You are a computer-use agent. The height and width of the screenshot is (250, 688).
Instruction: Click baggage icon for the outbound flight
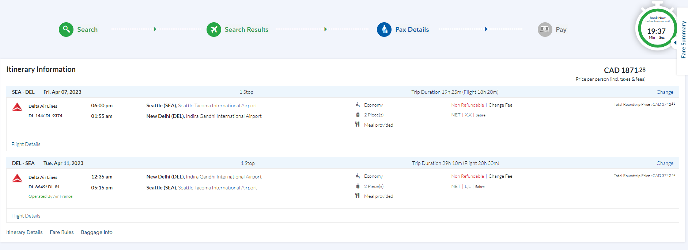point(358,115)
